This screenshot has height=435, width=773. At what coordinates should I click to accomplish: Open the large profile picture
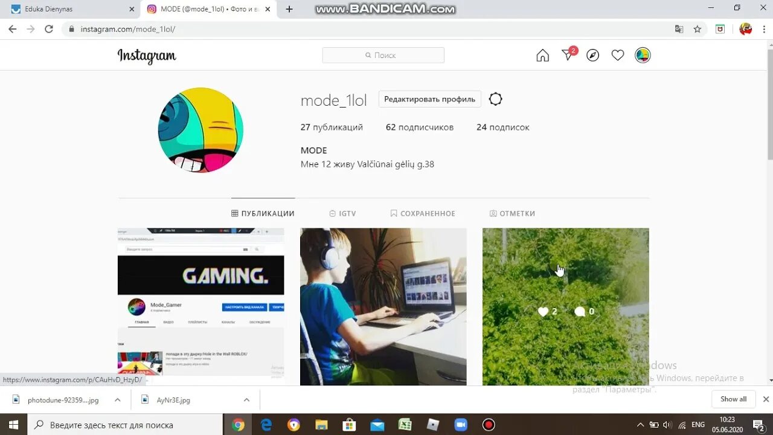point(200,130)
